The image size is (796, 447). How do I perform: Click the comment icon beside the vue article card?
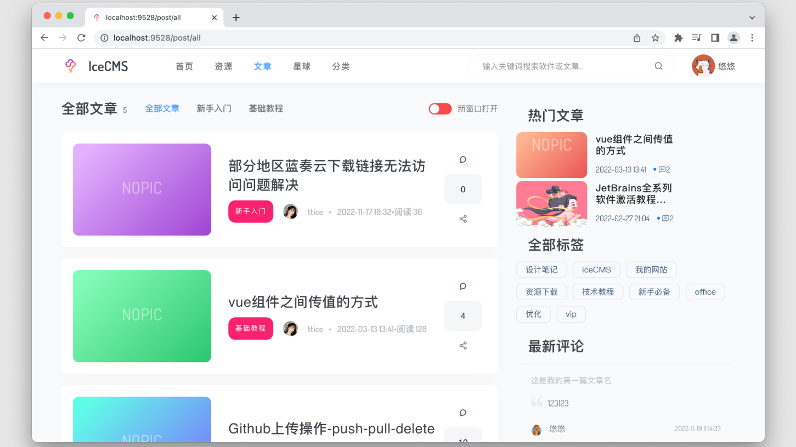[x=462, y=286]
